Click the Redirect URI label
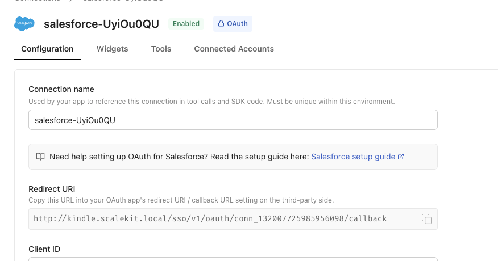 (x=52, y=189)
